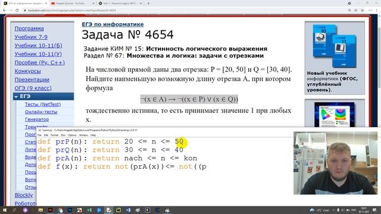Click the ЕГЭ по информатике heading link
The height and width of the screenshot is (214, 381).
pyautogui.click(x=113, y=24)
